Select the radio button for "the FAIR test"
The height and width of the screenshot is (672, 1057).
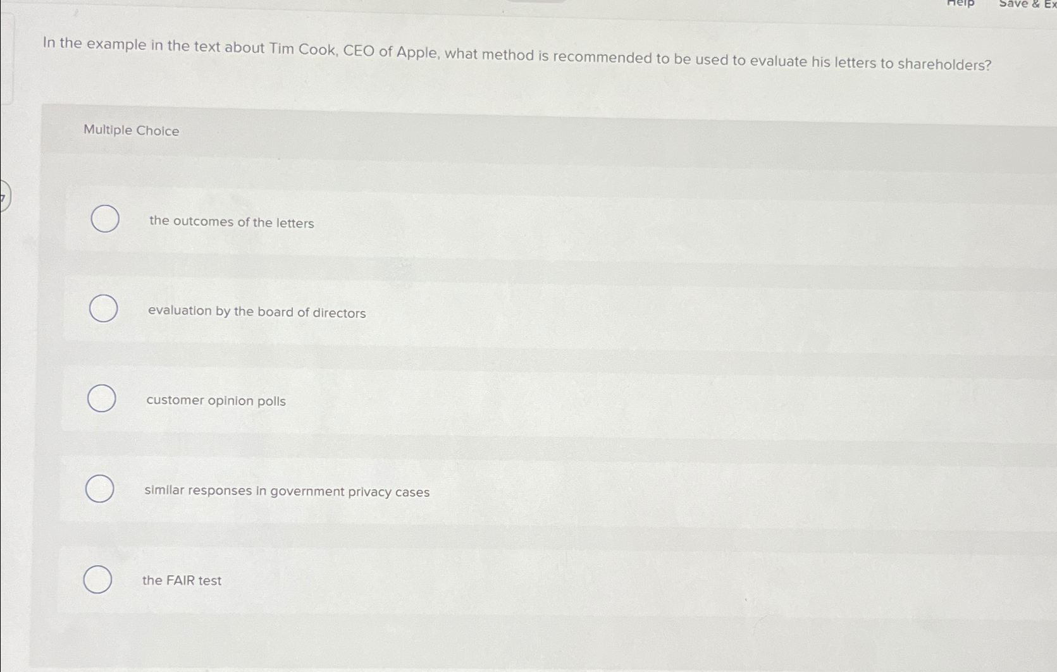pyautogui.click(x=99, y=578)
